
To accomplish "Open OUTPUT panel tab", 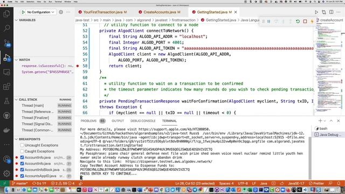I will click(118, 121).
